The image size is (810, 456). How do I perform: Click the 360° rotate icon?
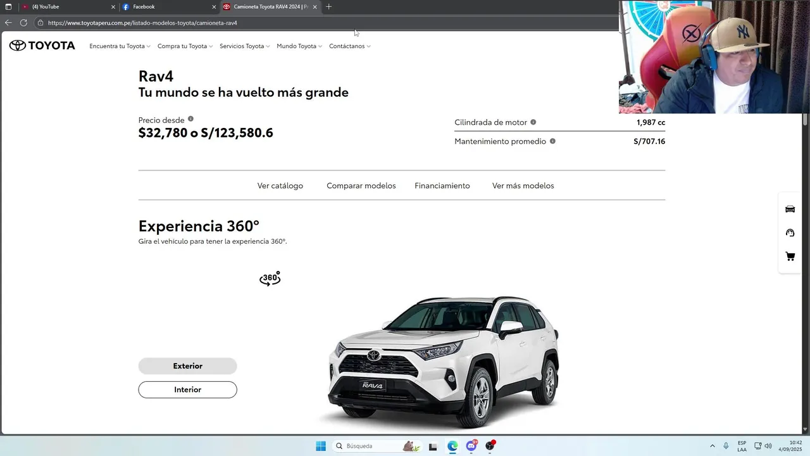coord(270,279)
